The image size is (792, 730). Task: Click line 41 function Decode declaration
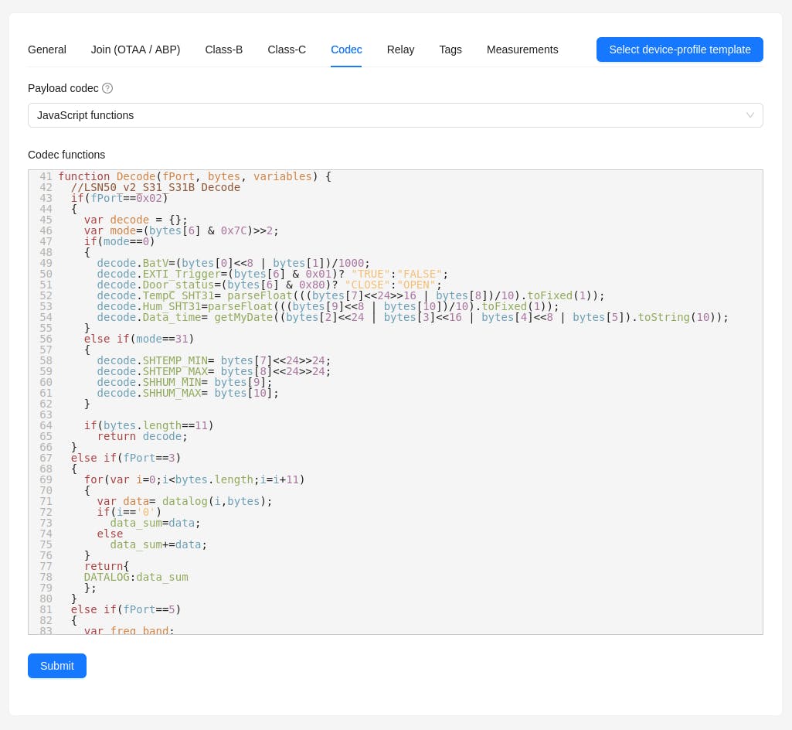click(195, 176)
